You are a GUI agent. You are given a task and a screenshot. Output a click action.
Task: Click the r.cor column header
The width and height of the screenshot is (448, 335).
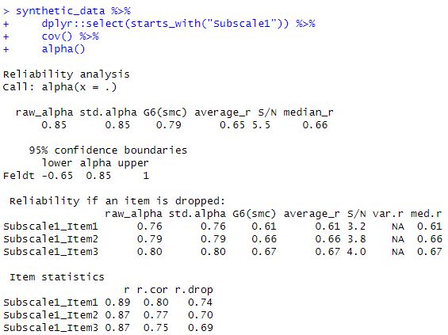(x=152, y=290)
